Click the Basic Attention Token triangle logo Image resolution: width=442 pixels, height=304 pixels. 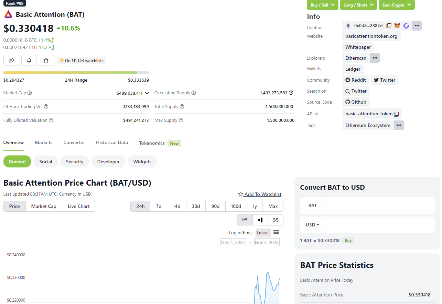coord(8,14)
